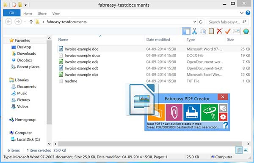The image size is (254, 163).
Task: Click the green compass design tile
Action: point(210,112)
